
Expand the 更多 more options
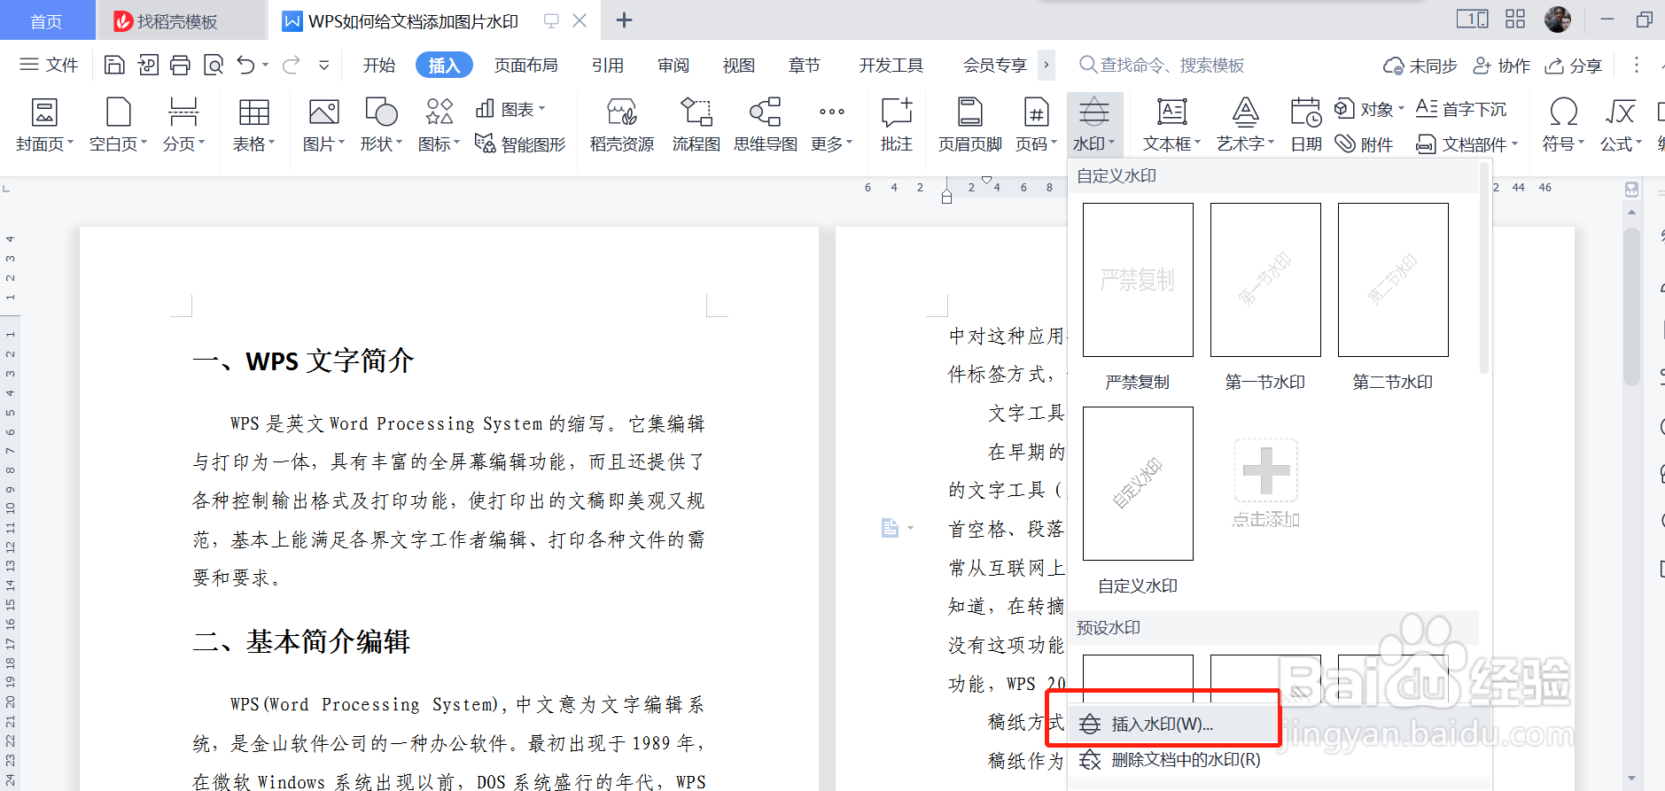point(831,124)
